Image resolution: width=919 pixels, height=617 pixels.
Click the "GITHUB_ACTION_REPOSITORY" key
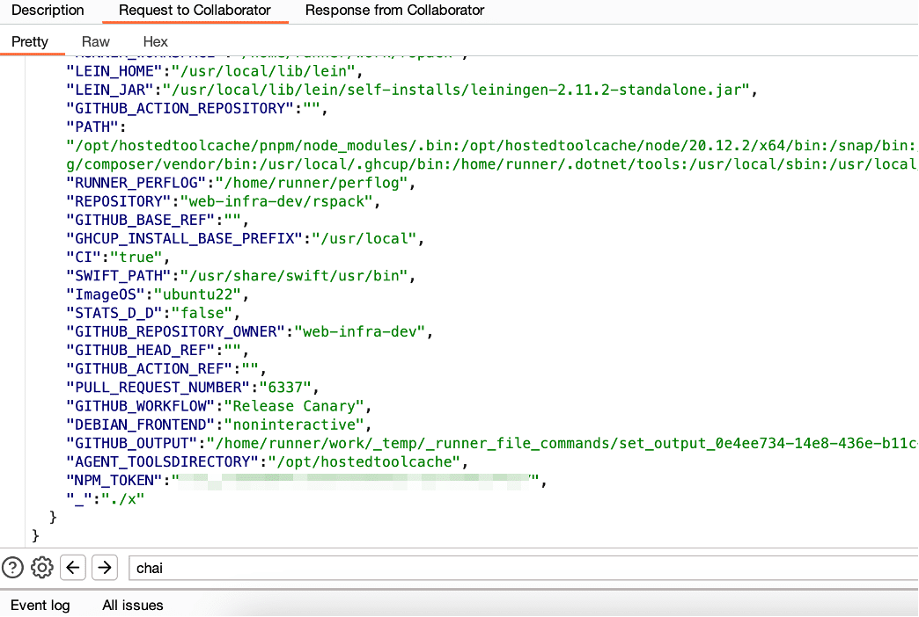coord(180,109)
